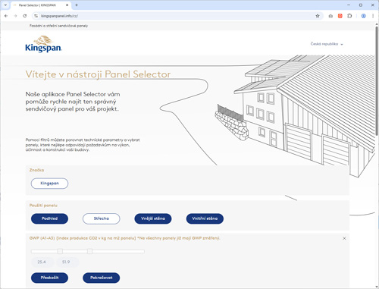Click the Použití panelu section label

[43, 206]
